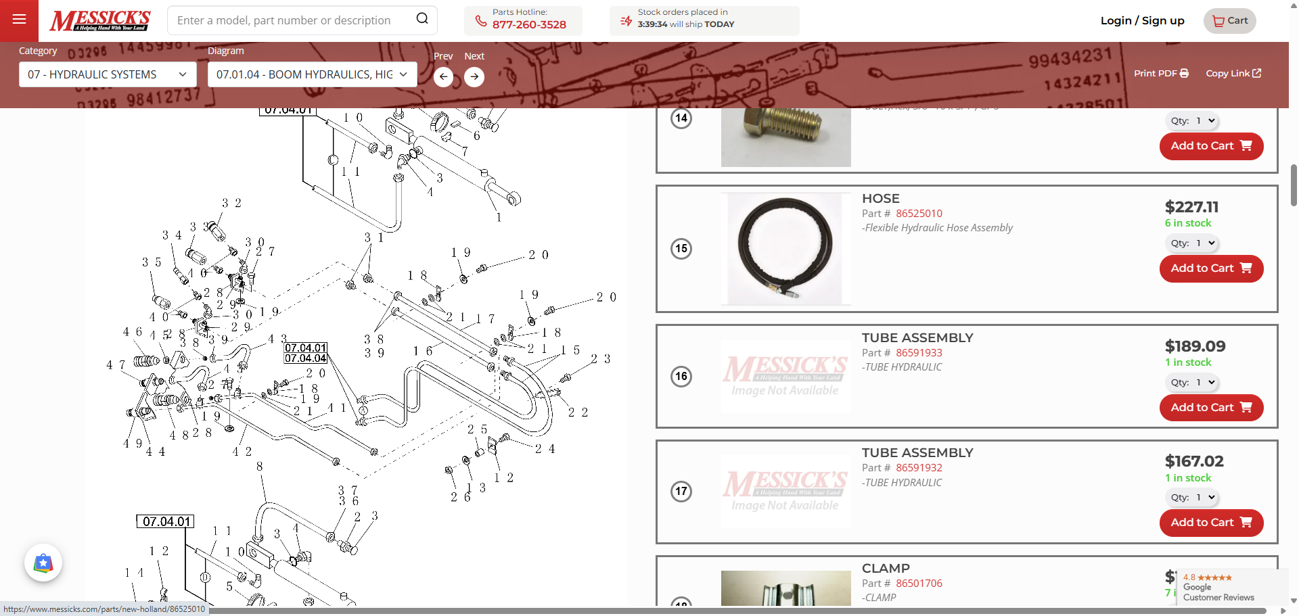
Task: Click the "6 in stock" label
Action: 1187,223
